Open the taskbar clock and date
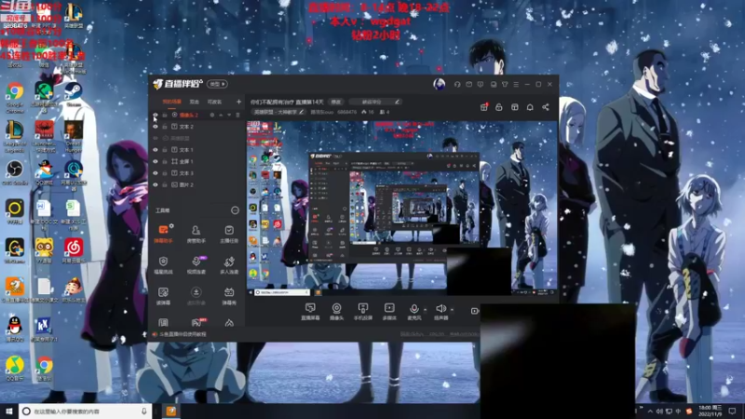 (x=710, y=411)
